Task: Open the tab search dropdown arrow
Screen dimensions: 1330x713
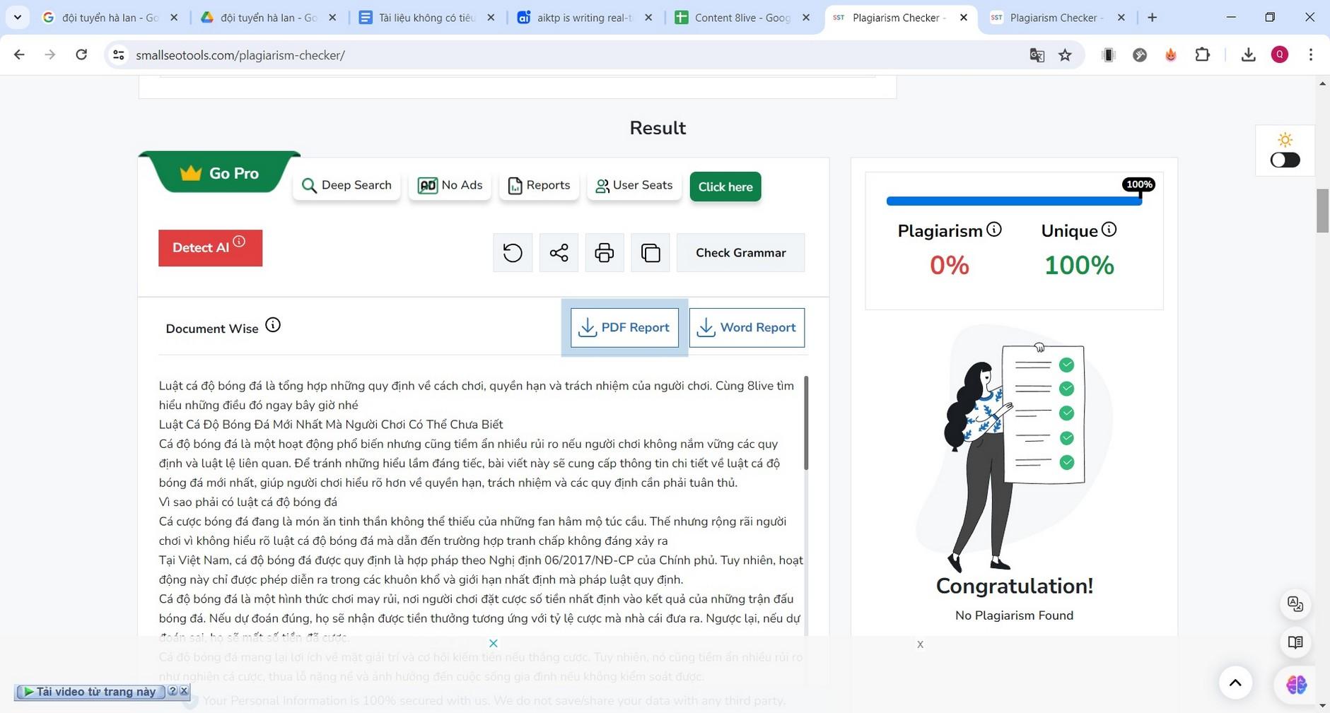Action: [x=17, y=17]
